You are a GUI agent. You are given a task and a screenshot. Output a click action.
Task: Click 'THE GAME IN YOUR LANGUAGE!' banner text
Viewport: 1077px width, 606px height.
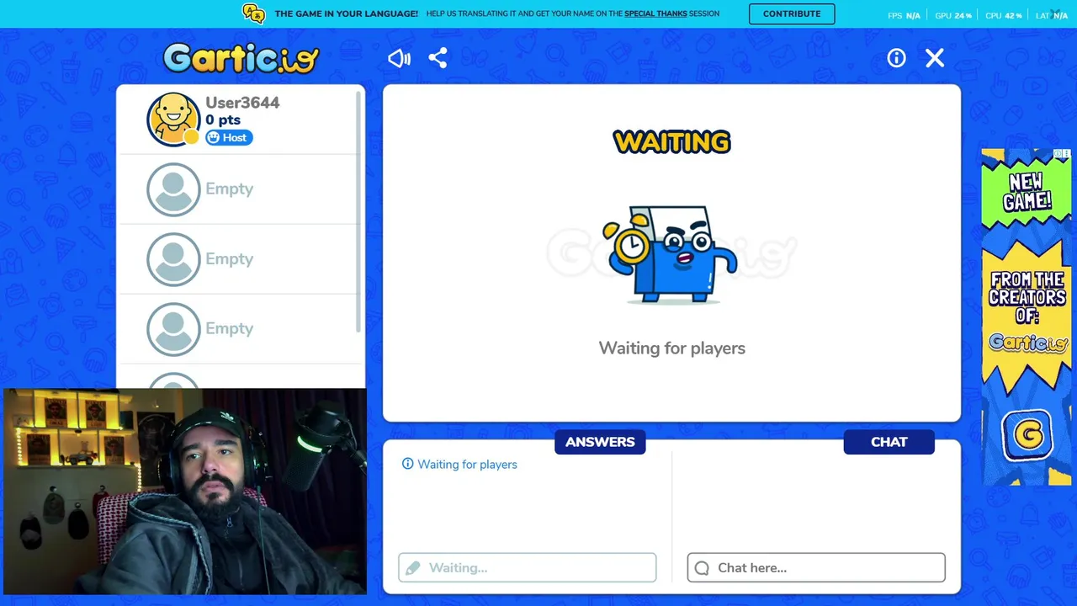(x=346, y=13)
